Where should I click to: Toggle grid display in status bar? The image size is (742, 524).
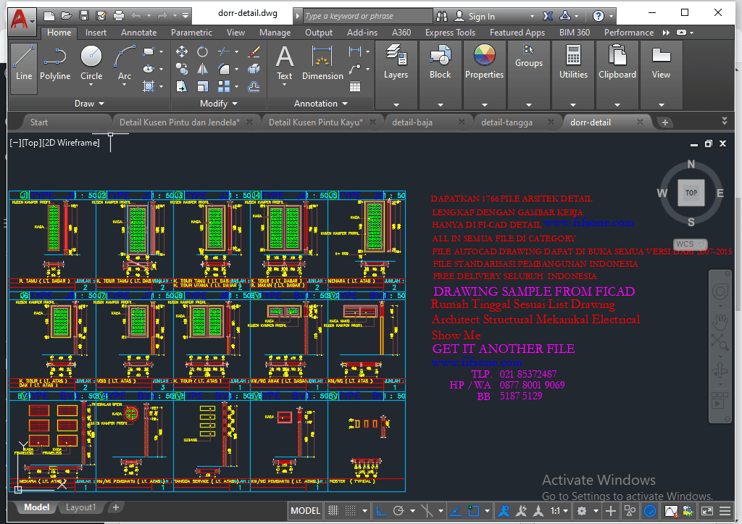click(333, 511)
